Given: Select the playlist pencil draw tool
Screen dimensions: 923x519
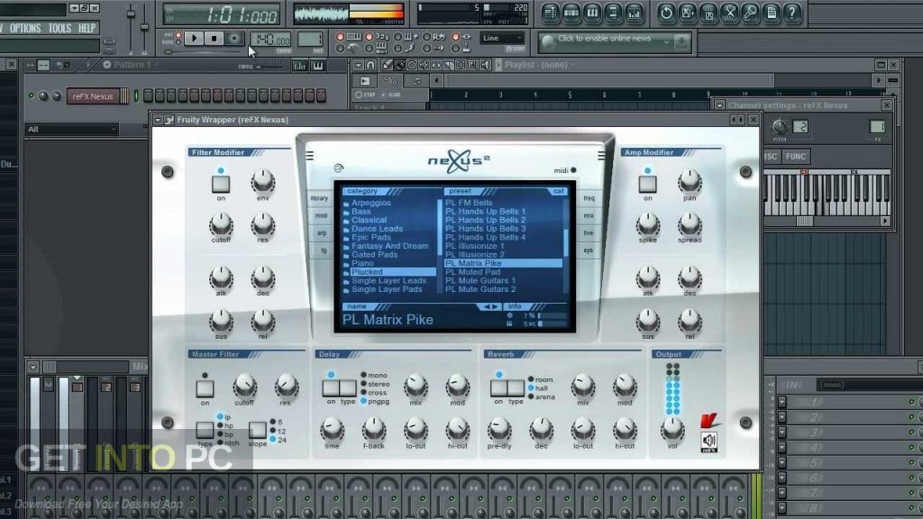Looking at the screenshot, I should (387, 65).
